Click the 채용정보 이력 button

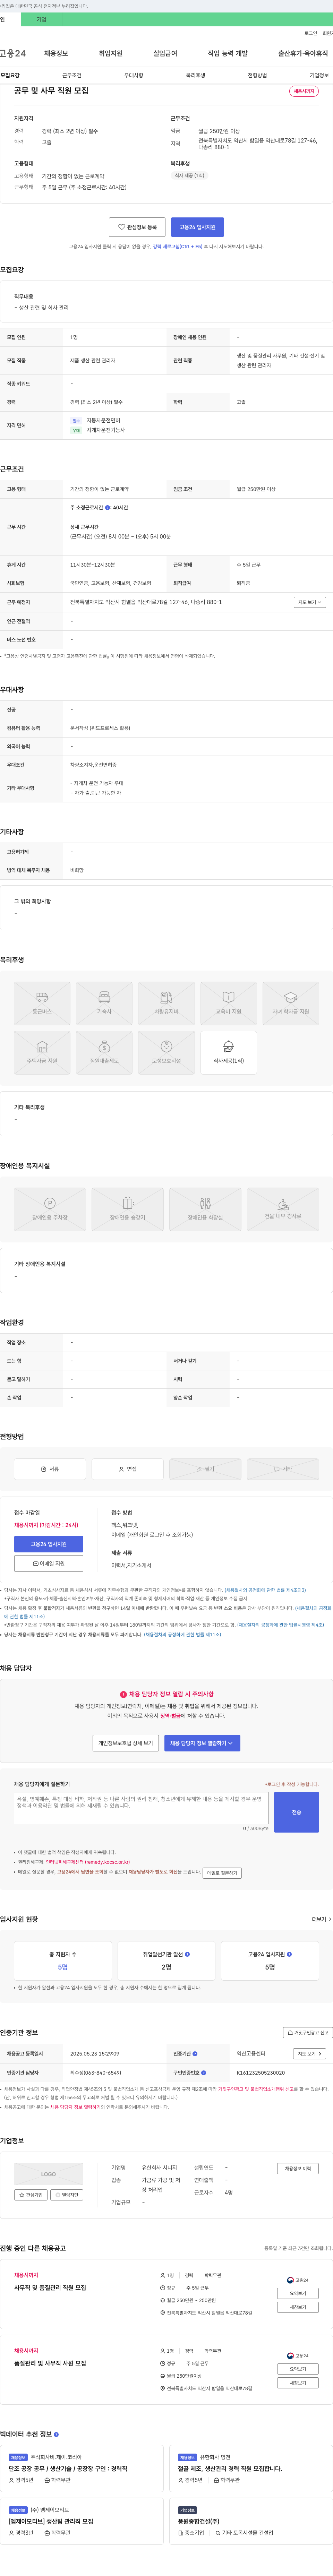pos(298,2168)
